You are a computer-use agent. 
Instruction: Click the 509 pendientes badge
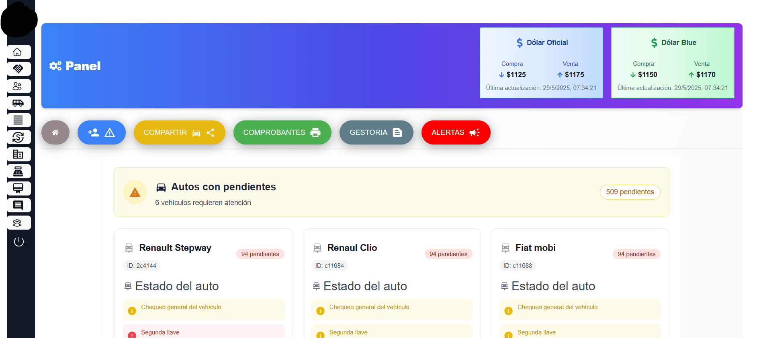(x=630, y=192)
